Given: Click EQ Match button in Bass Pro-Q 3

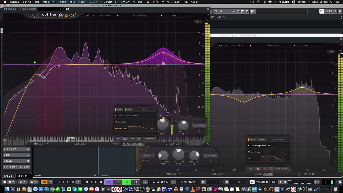Looking at the screenshot, I should point(149,139).
